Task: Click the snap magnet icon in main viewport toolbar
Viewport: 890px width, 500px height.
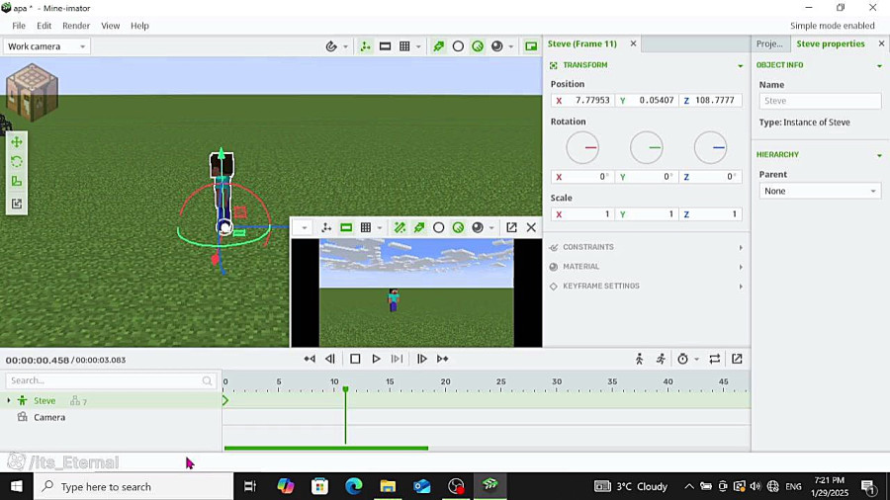Action: (x=331, y=46)
